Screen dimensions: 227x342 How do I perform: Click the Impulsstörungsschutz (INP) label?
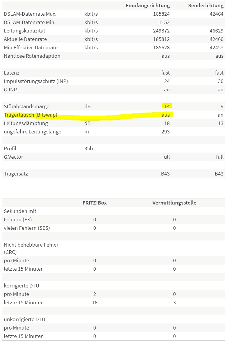[36, 81]
